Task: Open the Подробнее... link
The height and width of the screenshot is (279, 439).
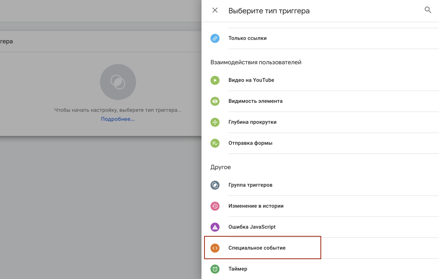Action: (118, 119)
